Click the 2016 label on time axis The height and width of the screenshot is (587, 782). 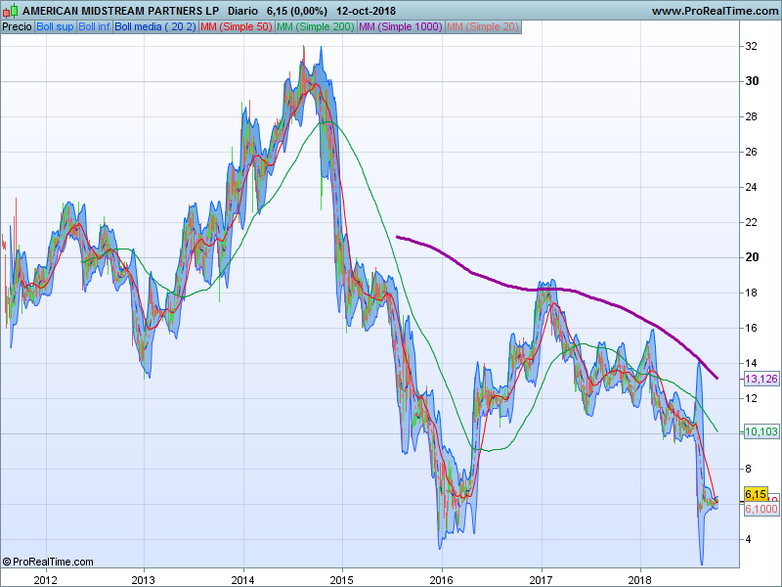[442, 580]
